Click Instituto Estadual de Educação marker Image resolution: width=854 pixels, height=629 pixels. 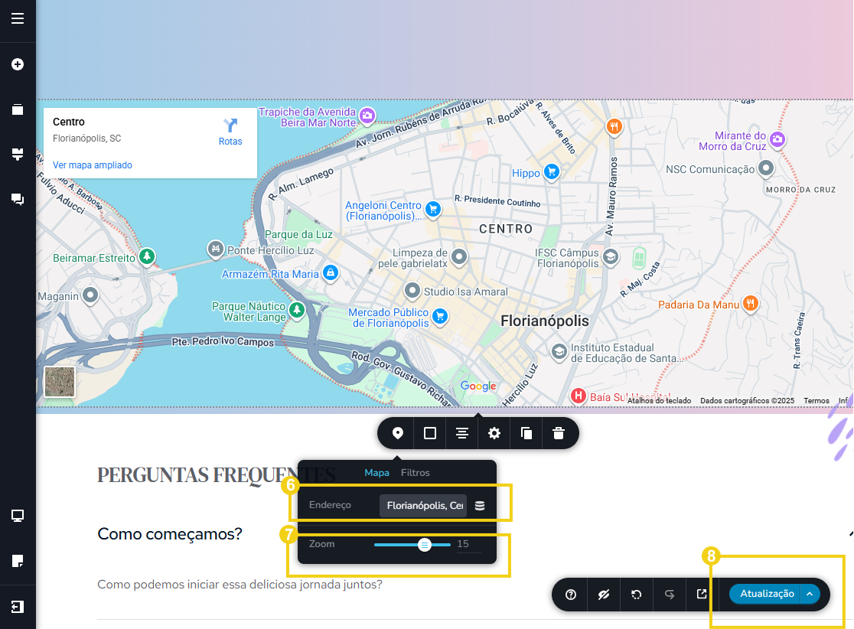[x=559, y=352]
